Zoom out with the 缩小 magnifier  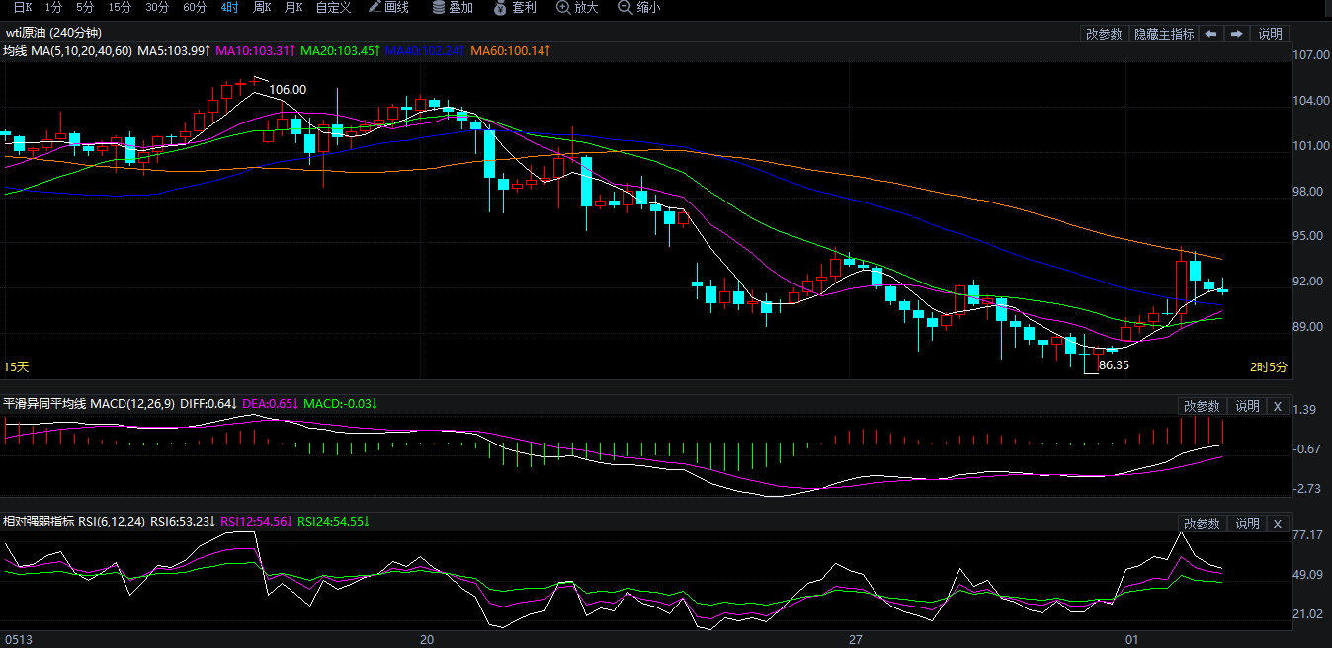click(x=639, y=7)
